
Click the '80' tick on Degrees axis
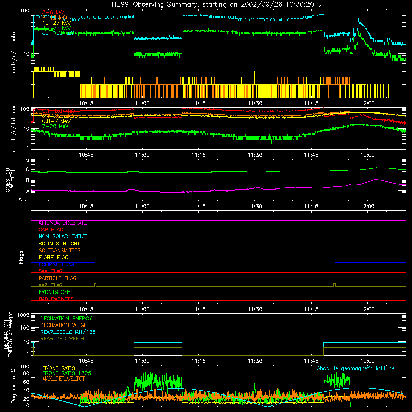tap(27, 373)
